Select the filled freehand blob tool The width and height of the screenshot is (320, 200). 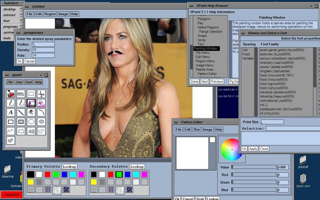point(11,140)
